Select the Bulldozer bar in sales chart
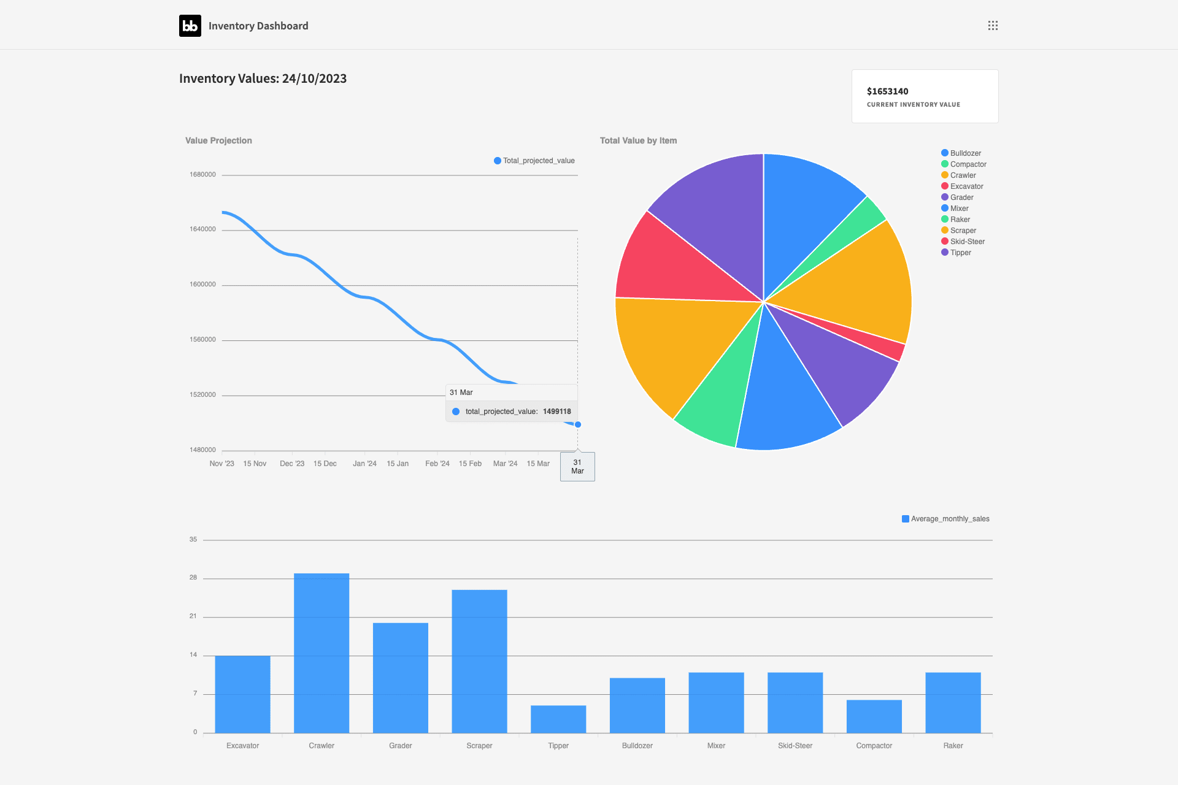 pyautogui.click(x=637, y=705)
